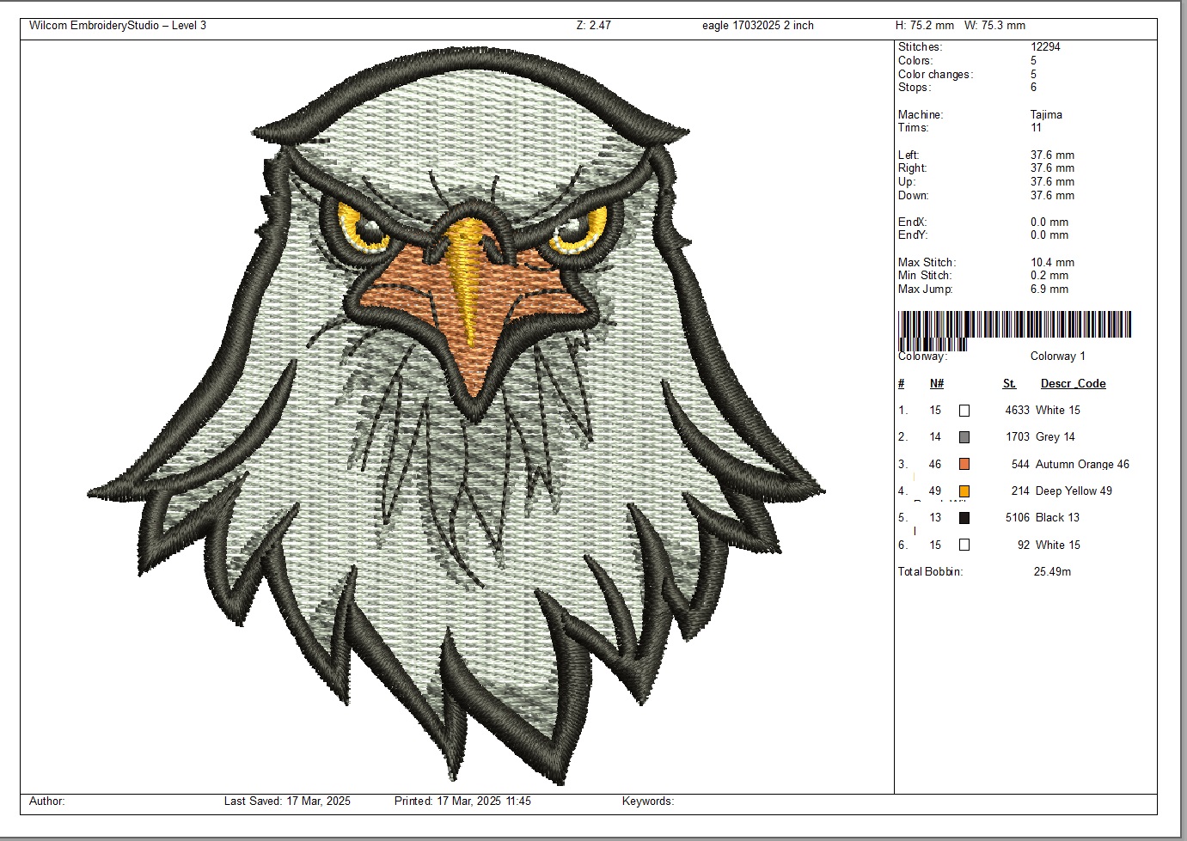Screen dimensions: 1187x841
Task: Click the Keywords field in the footer
Action: 648,801
